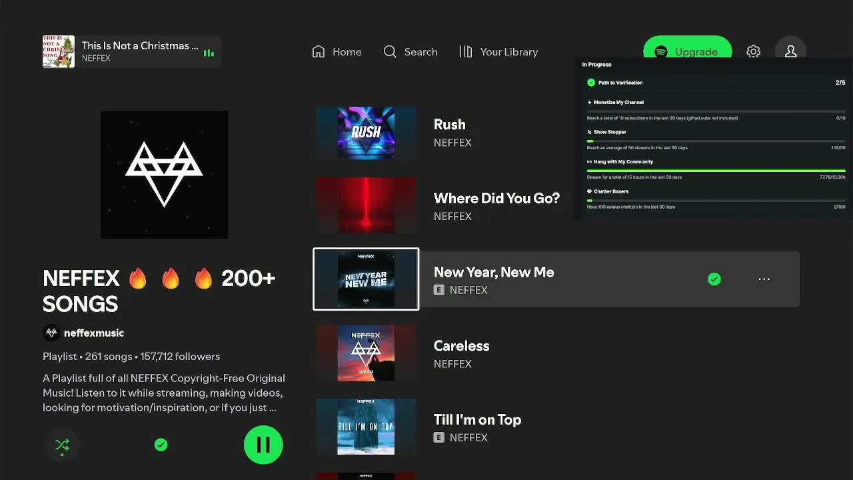Select the Path to Verification heading

click(x=620, y=83)
